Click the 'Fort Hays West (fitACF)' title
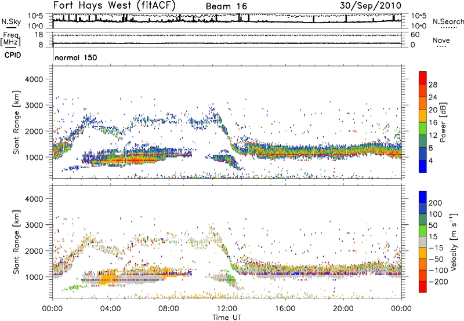The image size is (464, 321). tap(114, 5)
